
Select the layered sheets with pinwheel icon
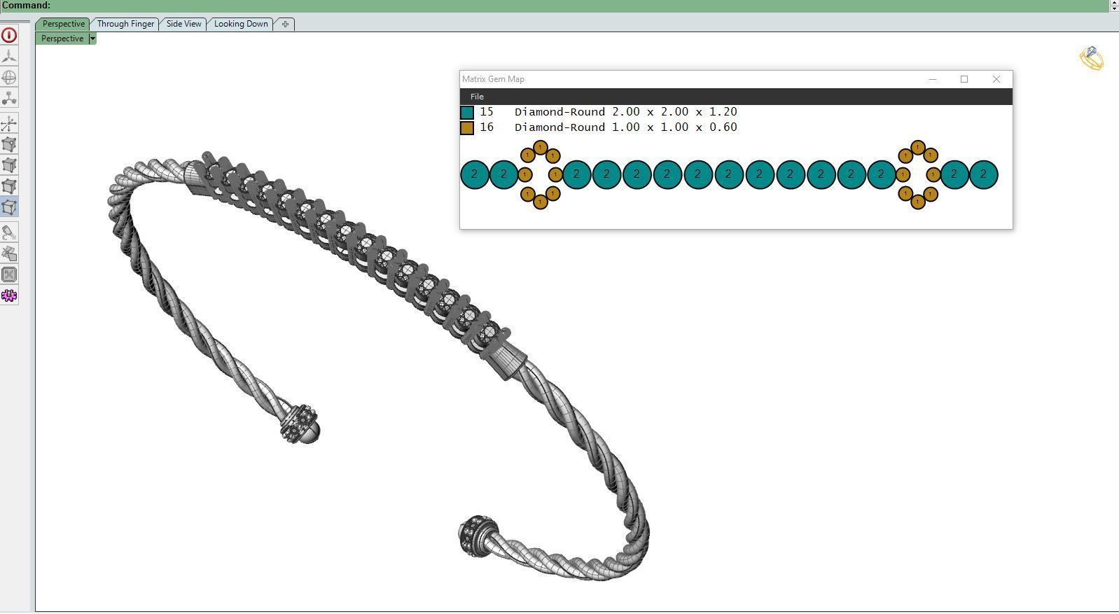(x=9, y=253)
